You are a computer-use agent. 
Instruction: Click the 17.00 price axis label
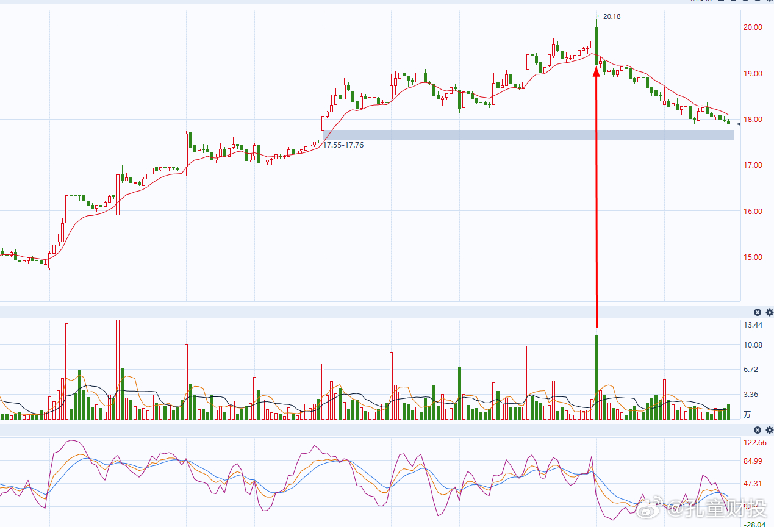[753, 165]
